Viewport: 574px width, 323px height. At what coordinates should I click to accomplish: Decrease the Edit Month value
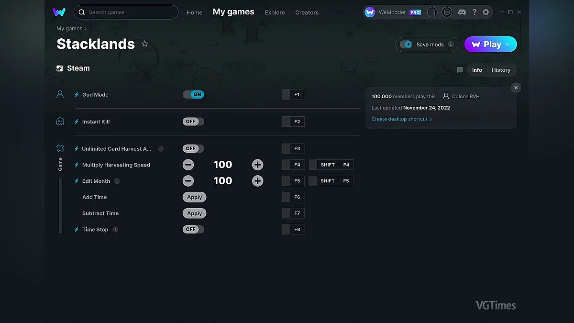click(x=188, y=181)
